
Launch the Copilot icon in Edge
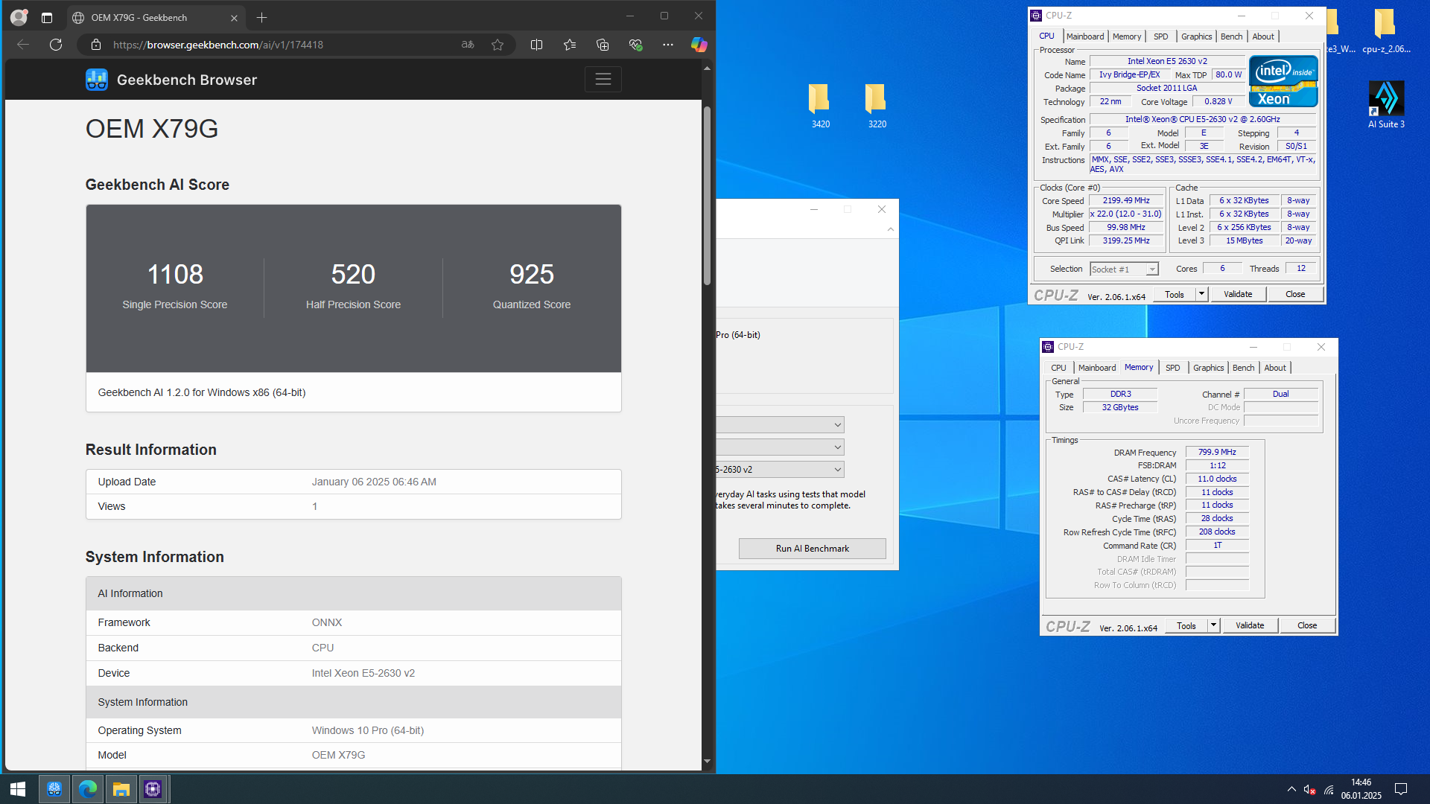coord(699,45)
